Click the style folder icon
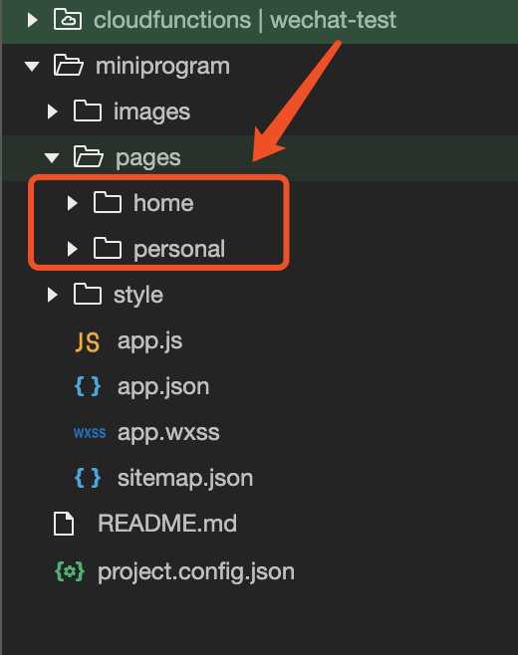Screen dimensions: 518x655 coord(88,294)
